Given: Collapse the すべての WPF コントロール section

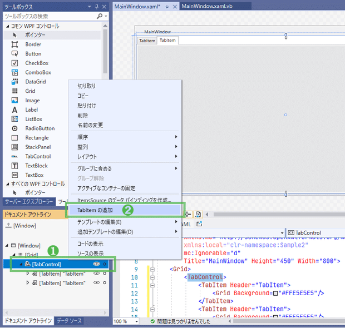Looking at the screenshot, I should coord(8,184).
